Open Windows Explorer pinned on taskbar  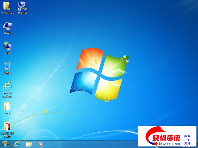tap(29, 144)
